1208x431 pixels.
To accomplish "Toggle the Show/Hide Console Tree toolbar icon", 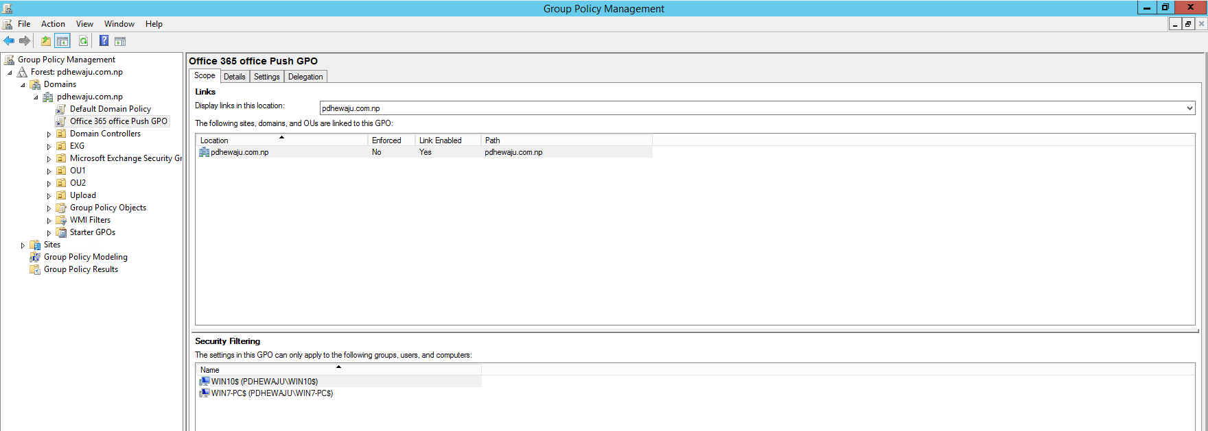I will tap(62, 41).
